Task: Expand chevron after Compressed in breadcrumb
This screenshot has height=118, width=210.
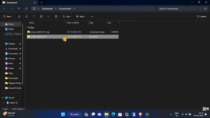Action: [x=74, y=9]
